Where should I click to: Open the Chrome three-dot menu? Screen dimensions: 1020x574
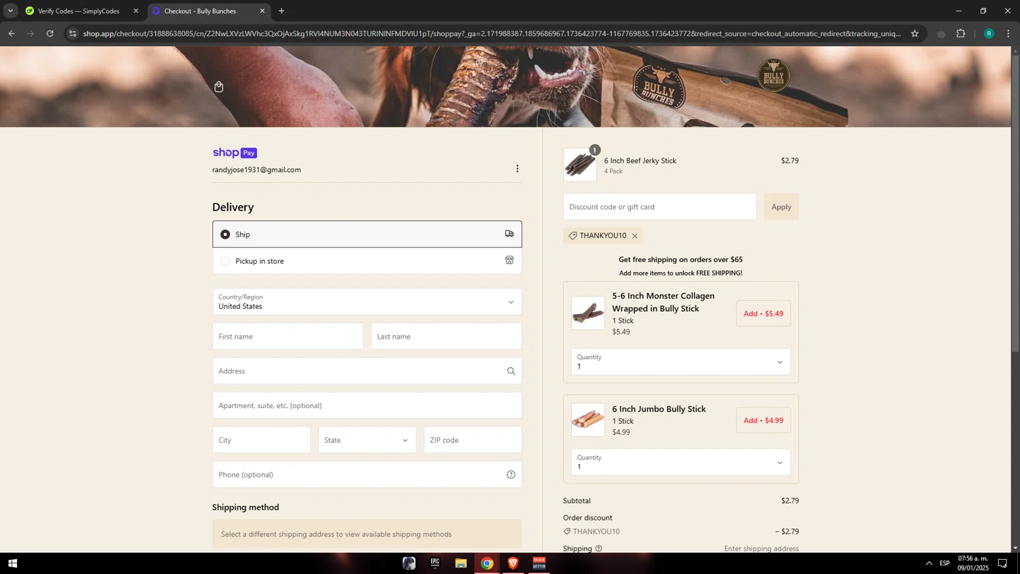pos(1008,33)
